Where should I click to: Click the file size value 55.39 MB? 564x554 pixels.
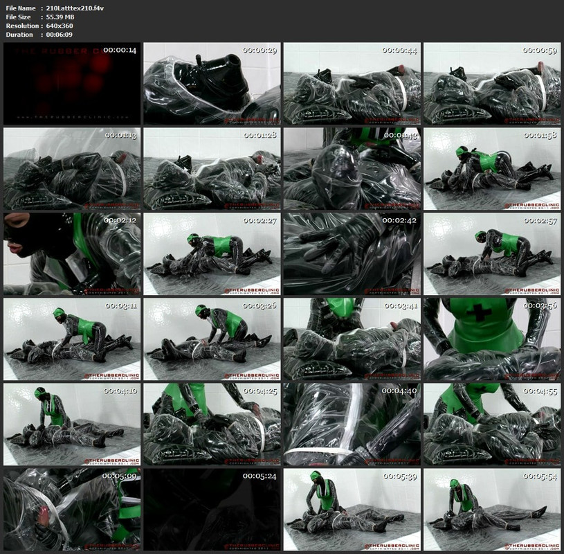pos(60,17)
